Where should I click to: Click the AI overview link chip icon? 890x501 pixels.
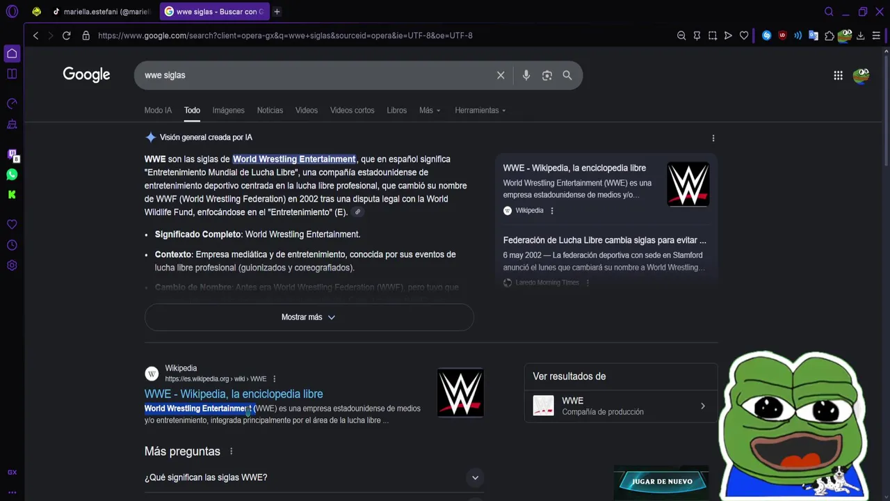357,212
